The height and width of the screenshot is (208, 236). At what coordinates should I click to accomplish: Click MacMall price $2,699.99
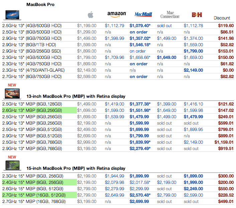tap(139, 202)
